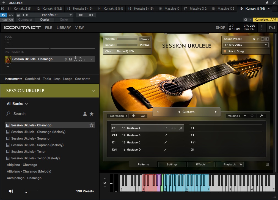Select Session Ukulele - Tenor preset
278x200 pixels.
(28, 152)
